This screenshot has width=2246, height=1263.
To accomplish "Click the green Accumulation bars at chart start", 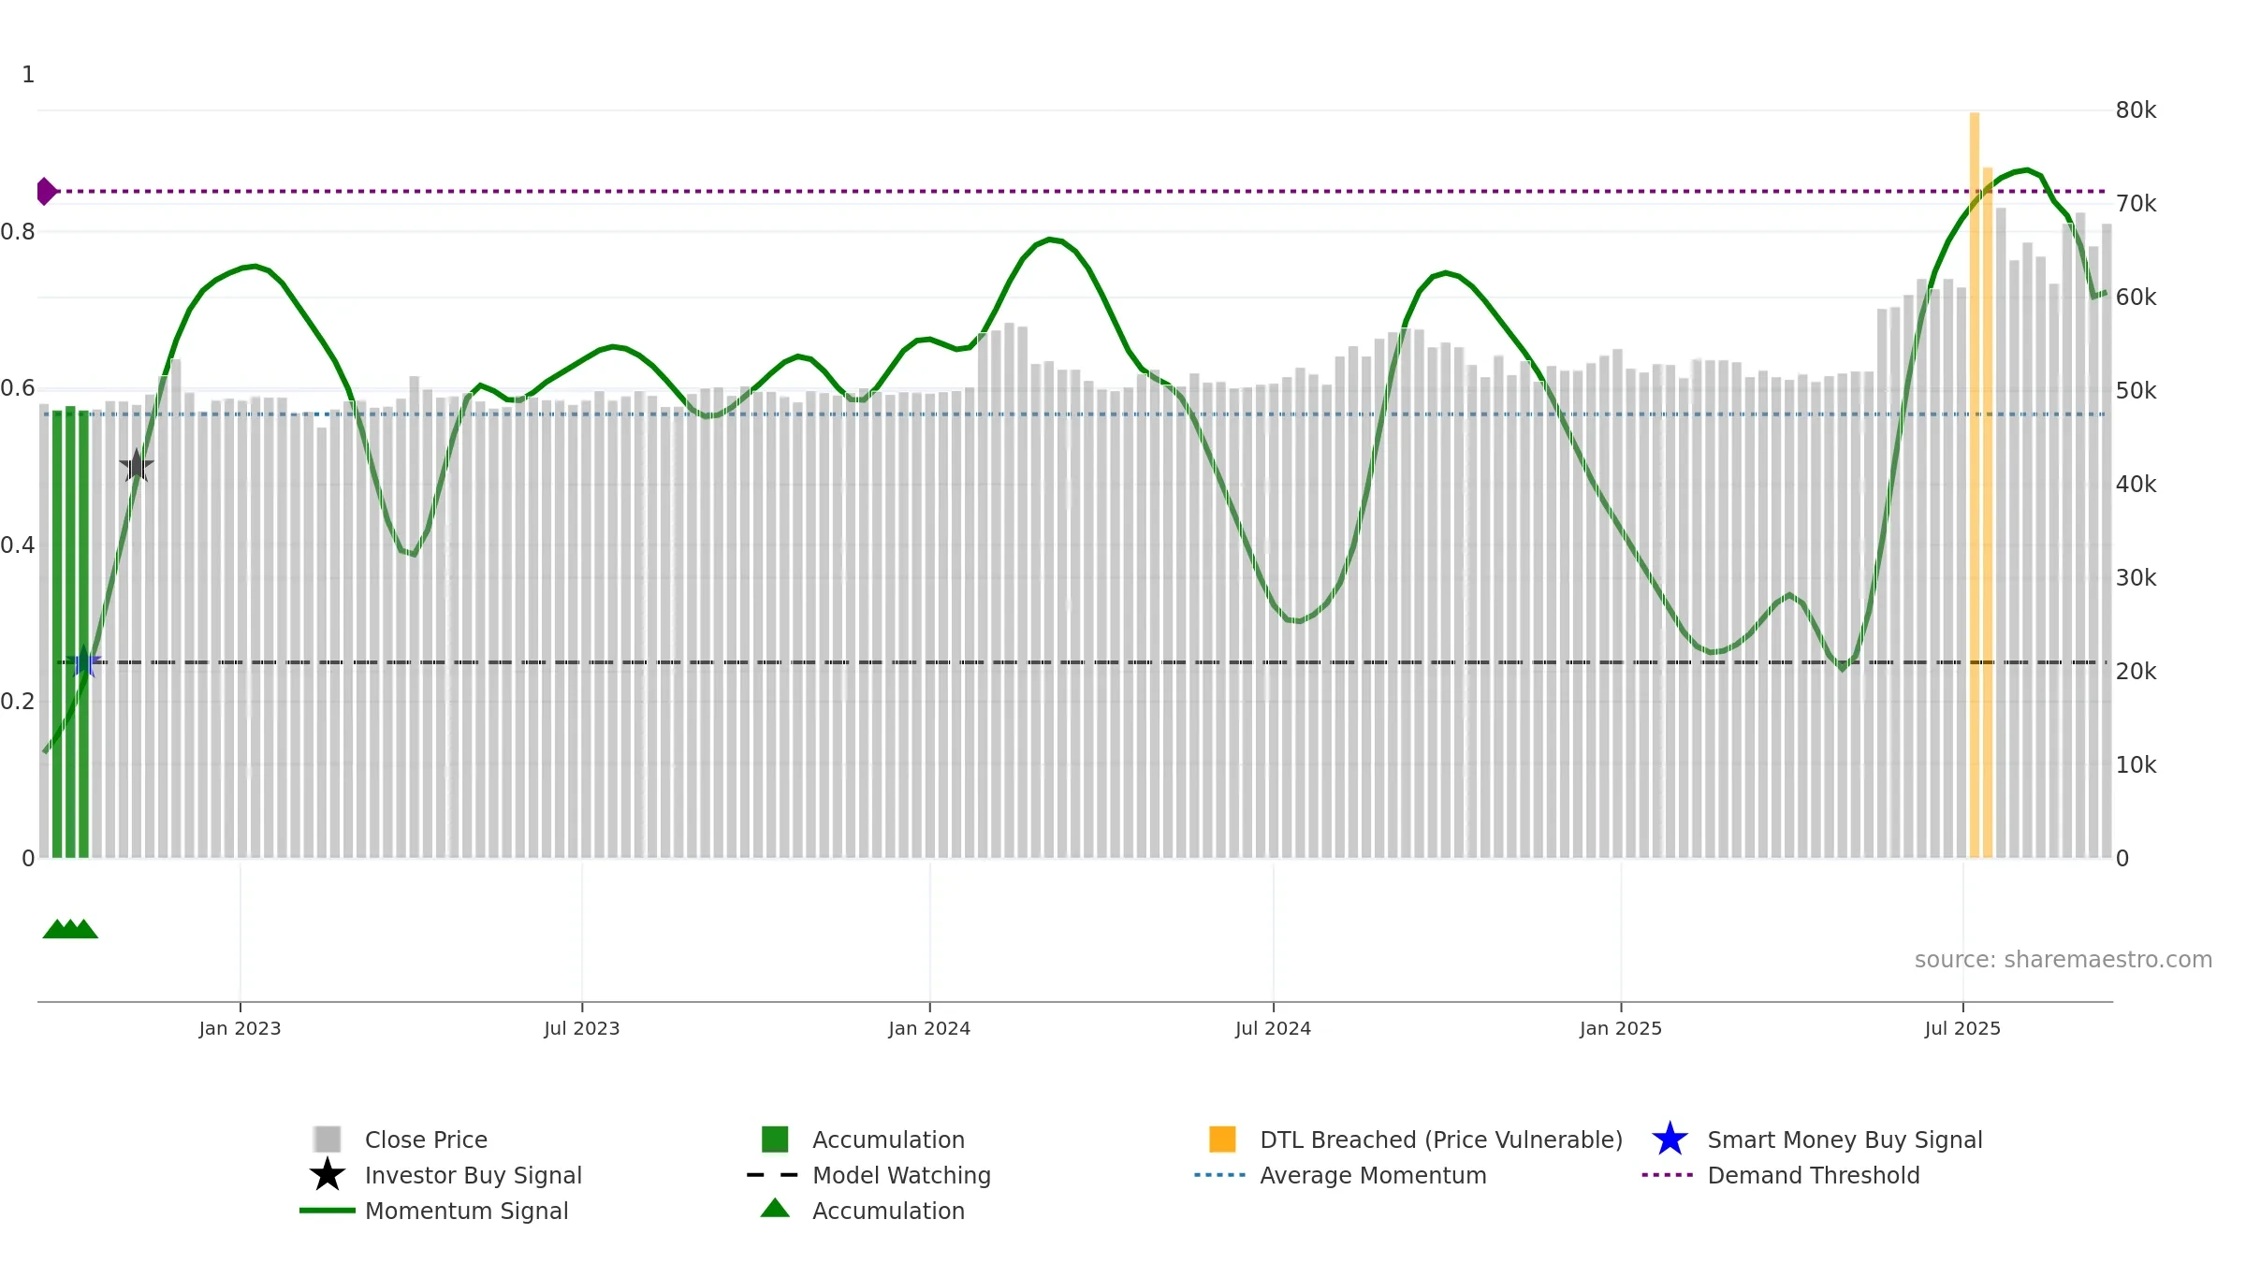I will pyautogui.click(x=70, y=633).
